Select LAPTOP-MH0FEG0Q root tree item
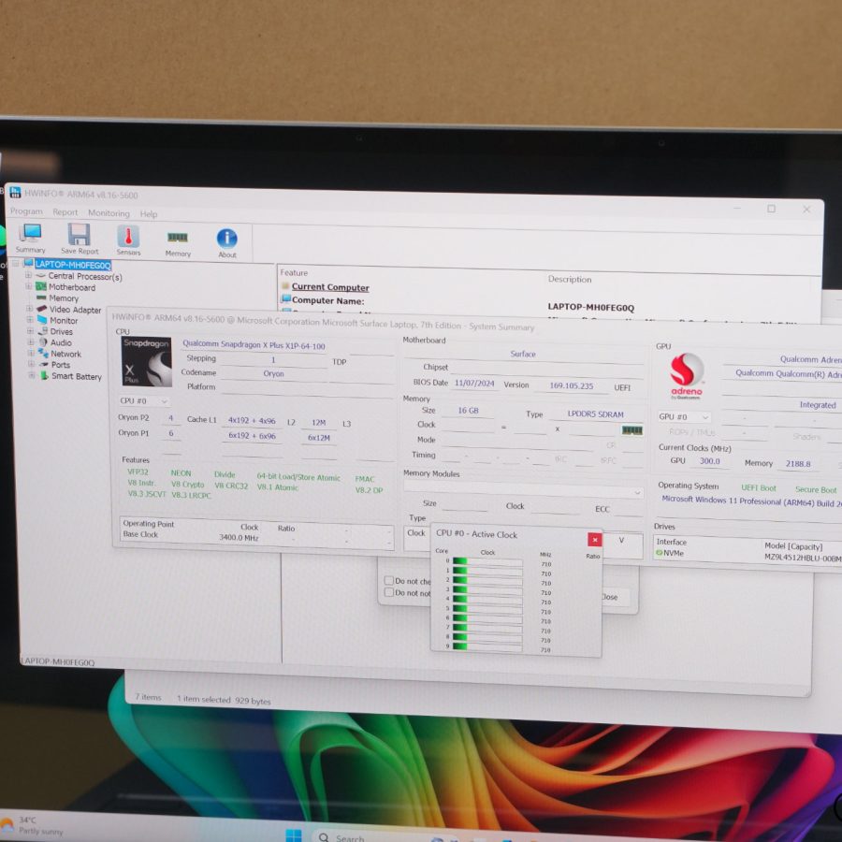Screen dimensions: 842x842 point(73,265)
